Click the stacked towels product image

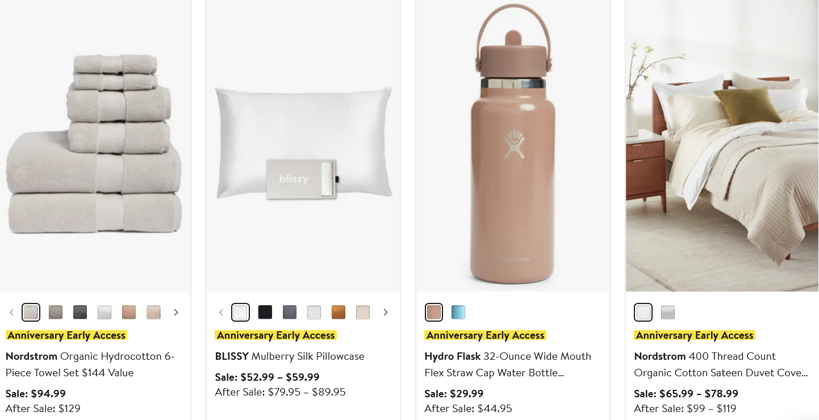pos(95,145)
